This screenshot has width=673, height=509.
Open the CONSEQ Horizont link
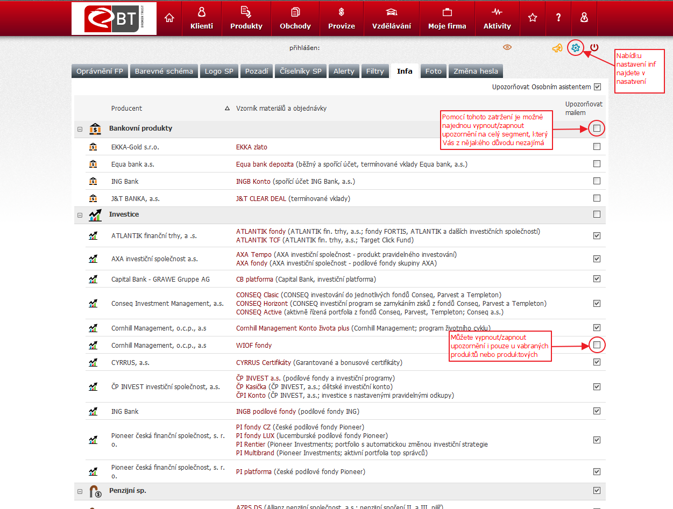[262, 304]
